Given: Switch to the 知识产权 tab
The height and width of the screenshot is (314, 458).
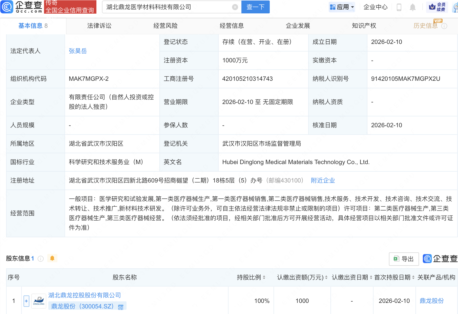Looking at the screenshot, I should (x=364, y=25).
